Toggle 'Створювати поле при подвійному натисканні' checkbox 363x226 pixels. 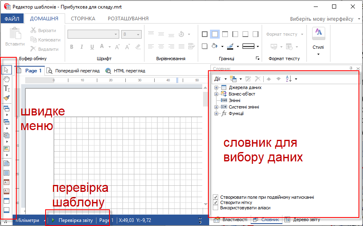coord(216,197)
